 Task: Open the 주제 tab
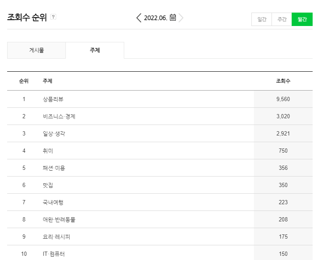tap(95, 50)
